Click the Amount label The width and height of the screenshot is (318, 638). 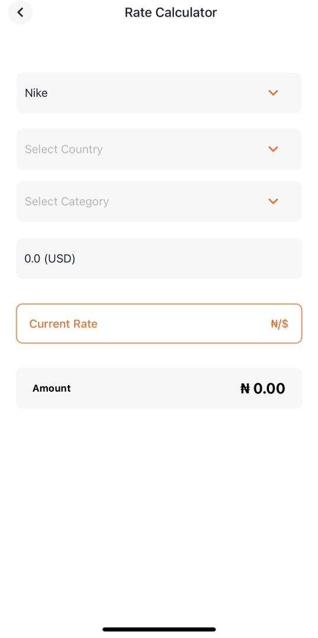click(51, 389)
